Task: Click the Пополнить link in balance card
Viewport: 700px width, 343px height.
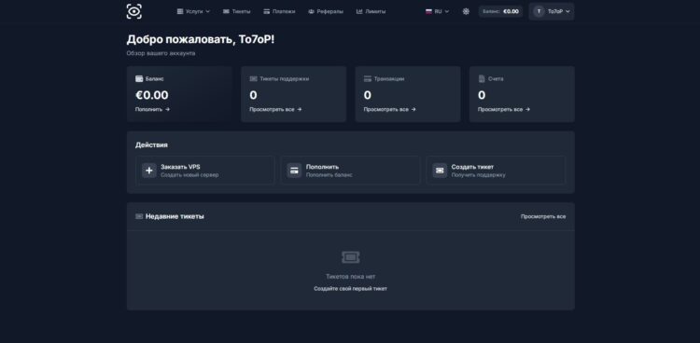Action: 152,109
